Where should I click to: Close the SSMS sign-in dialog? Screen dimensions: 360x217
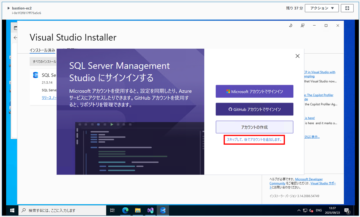pyautogui.click(x=298, y=56)
